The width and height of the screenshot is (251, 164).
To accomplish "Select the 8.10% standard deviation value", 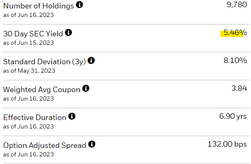I will (235, 60).
